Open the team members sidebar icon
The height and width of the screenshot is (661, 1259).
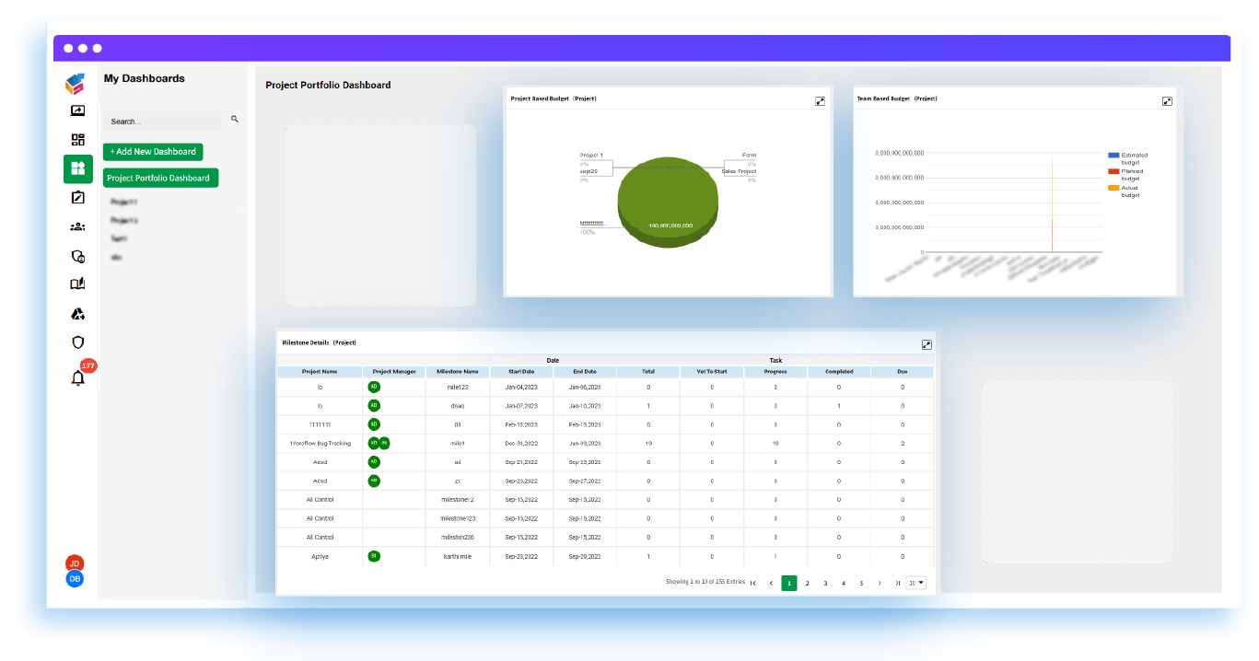[x=77, y=226]
